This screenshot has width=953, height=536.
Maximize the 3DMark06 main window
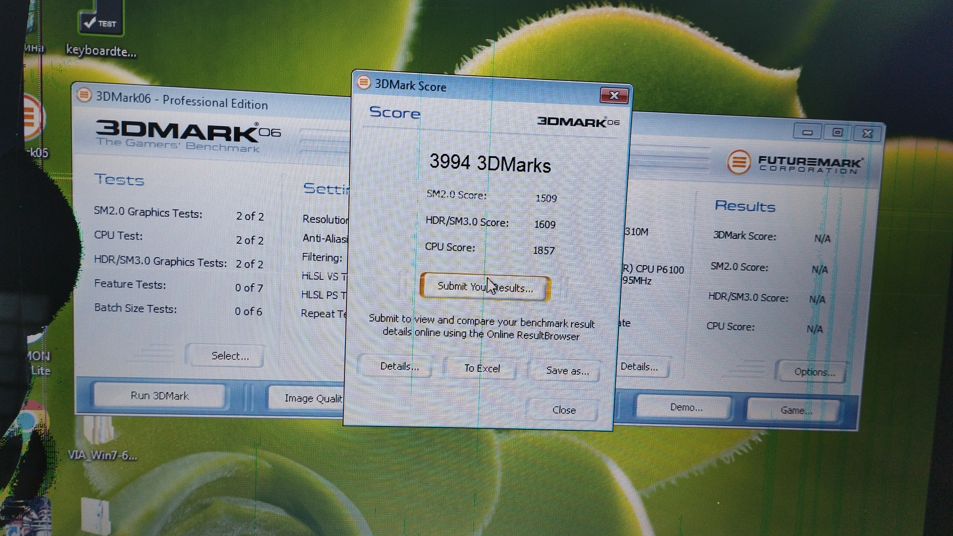click(x=837, y=133)
